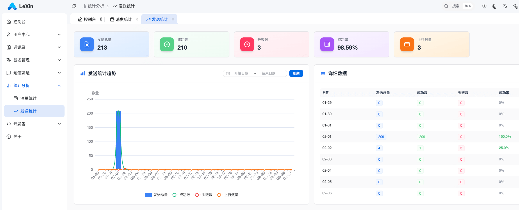The image size is (519, 210).
Task: Click the red 失败数 cross icon
Action: [247, 44]
